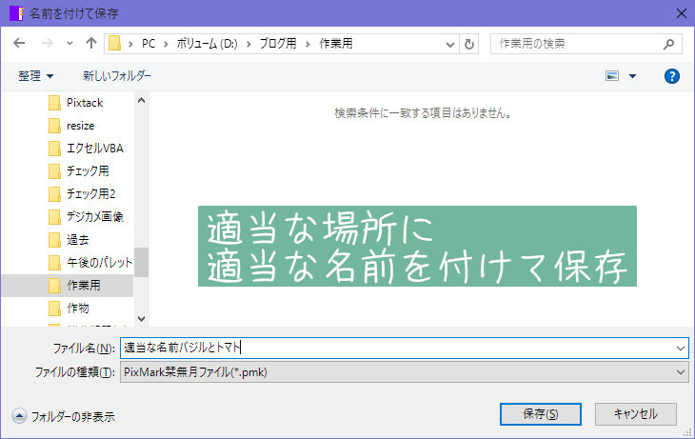Select PC in the address path
The width and height of the screenshot is (695, 439).
pos(149,44)
